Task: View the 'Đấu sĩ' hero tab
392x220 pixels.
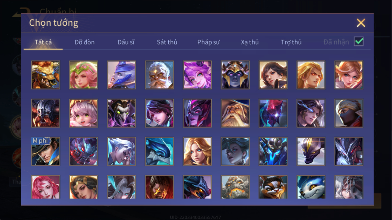Action: pyautogui.click(x=126, y=42)
